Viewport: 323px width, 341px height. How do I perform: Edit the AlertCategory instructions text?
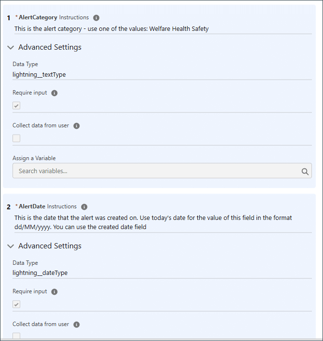(x=163, y=29)
